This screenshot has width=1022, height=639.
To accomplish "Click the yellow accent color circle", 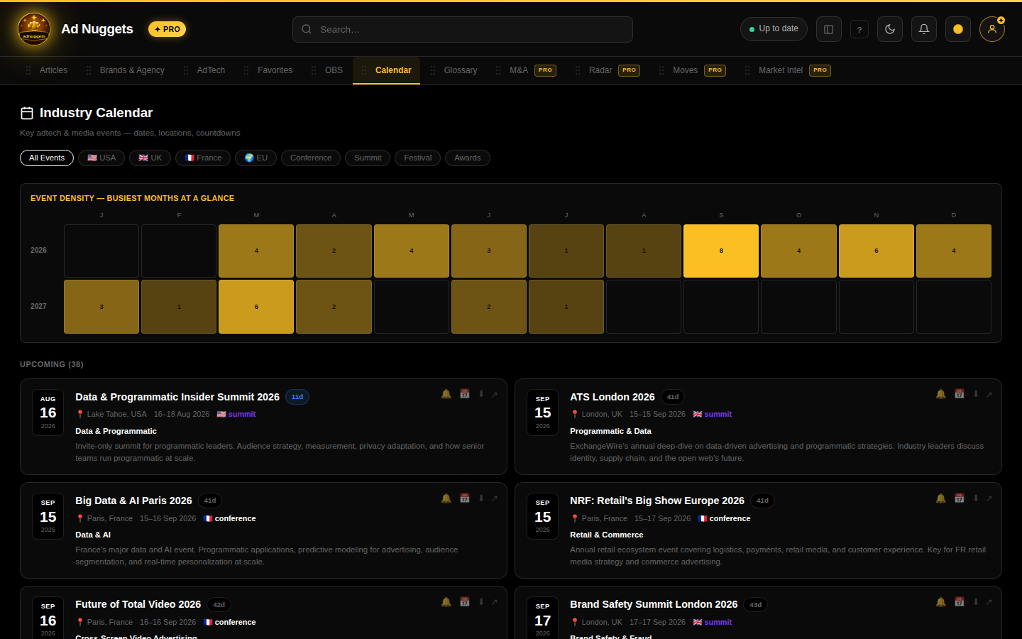I will pos(958,29).
